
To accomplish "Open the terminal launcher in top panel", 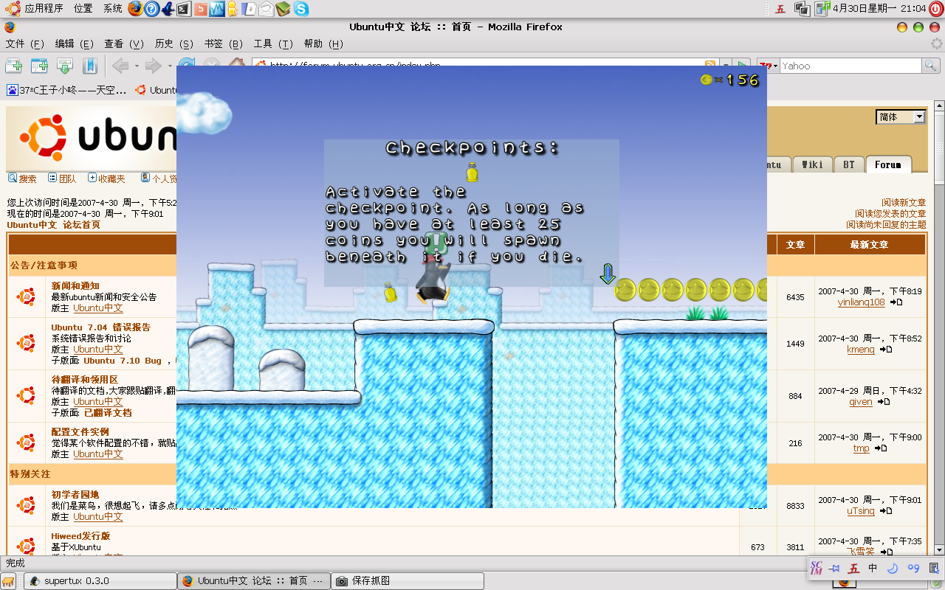I will 184,9.
